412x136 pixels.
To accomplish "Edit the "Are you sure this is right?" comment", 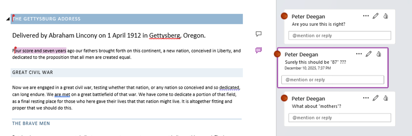I will pyautogui.click(x=375, y=16).
